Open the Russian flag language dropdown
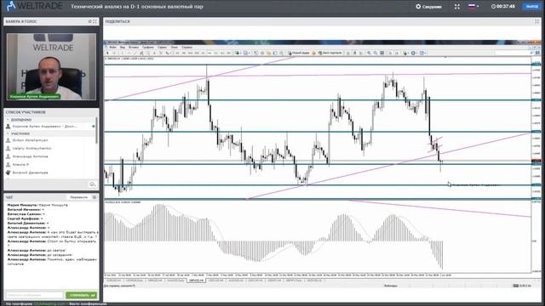 coord(473,6)
